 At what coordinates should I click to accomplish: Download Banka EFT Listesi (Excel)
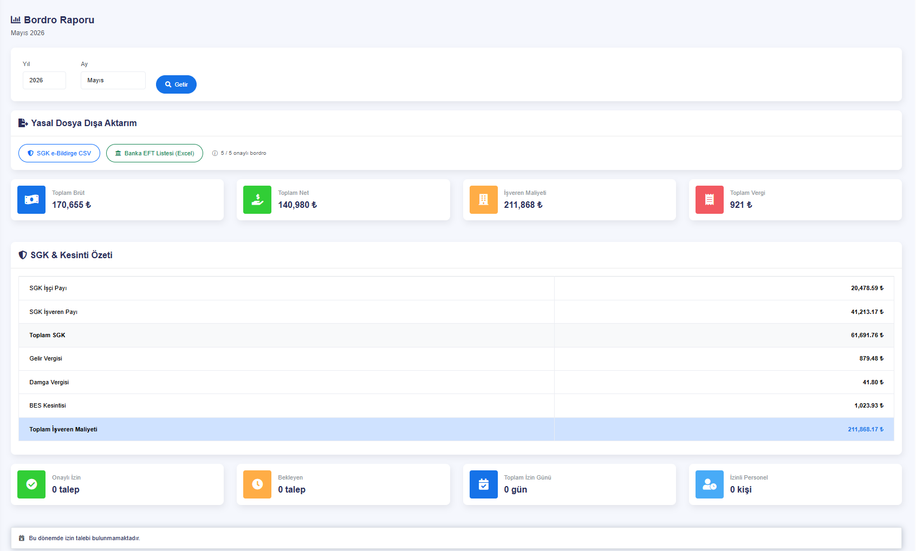(x=154, y=153)
